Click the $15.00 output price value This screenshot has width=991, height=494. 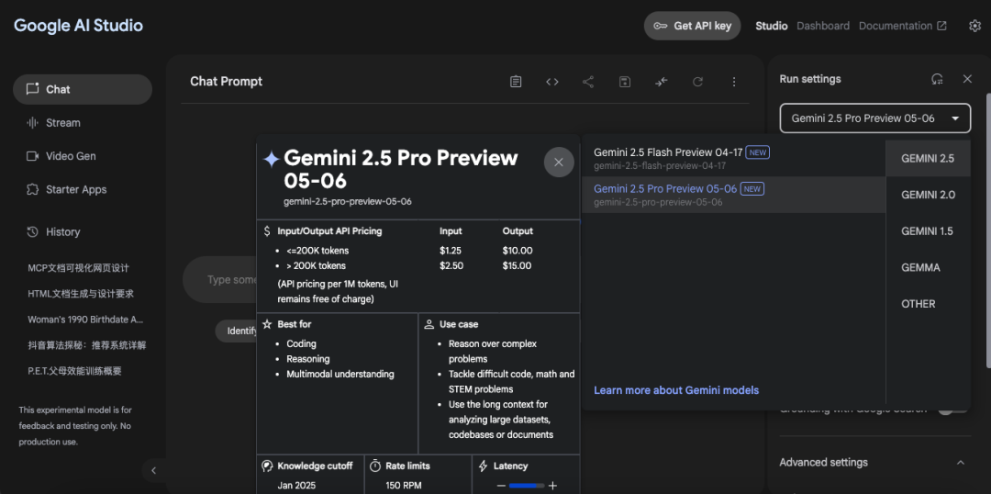(518, 265)
